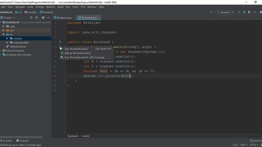Open the View menu

click(10, 7)
